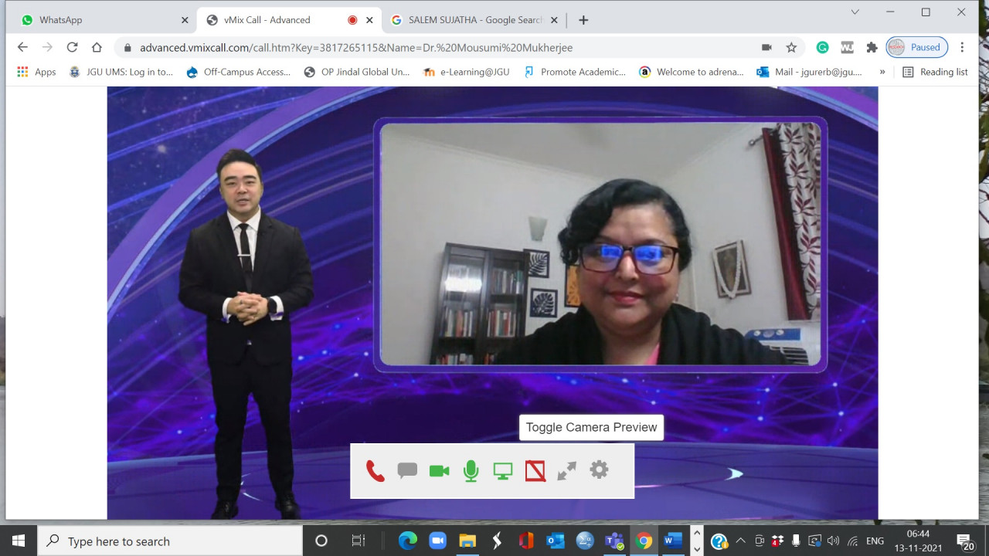Switch ENG input language
This screenshot has width=989, height=556.
[x=875, y=541]
